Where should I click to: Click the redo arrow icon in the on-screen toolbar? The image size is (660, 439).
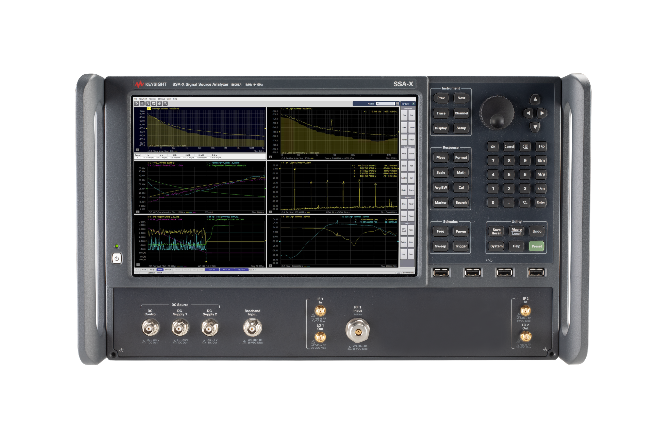[x=142, y=104]
